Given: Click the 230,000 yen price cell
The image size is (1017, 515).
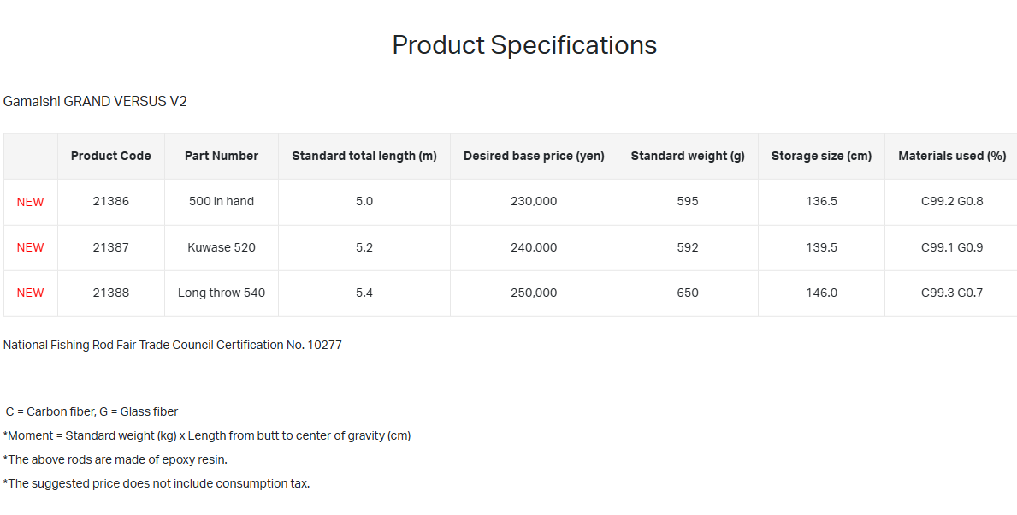Looking at the screenshot, I should pyautogui.click(x=534, y=201).
